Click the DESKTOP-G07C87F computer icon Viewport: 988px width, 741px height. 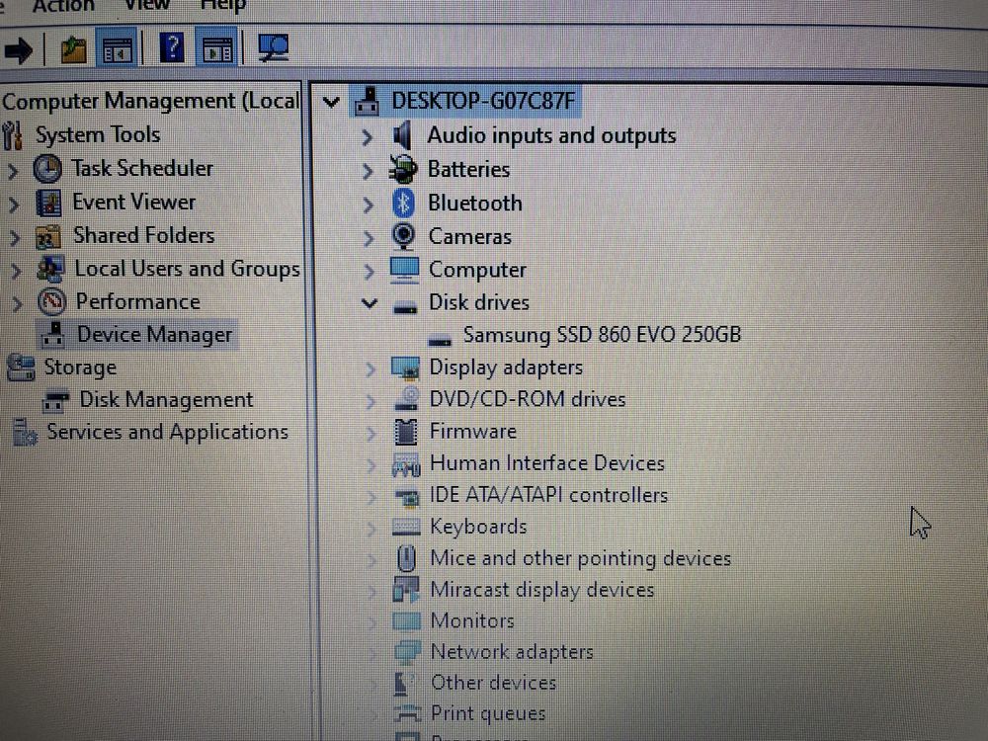[x=367, y=102]
